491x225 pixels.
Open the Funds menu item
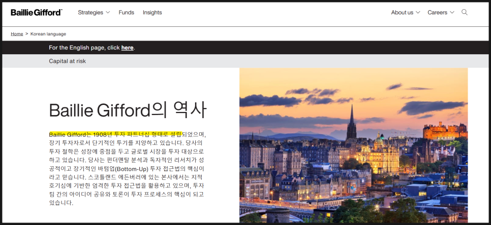click(x=126, y=13)
